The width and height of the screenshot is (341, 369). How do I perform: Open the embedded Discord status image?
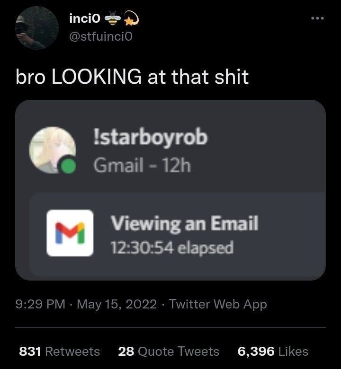pyautogui.click(x=170, y=190)
